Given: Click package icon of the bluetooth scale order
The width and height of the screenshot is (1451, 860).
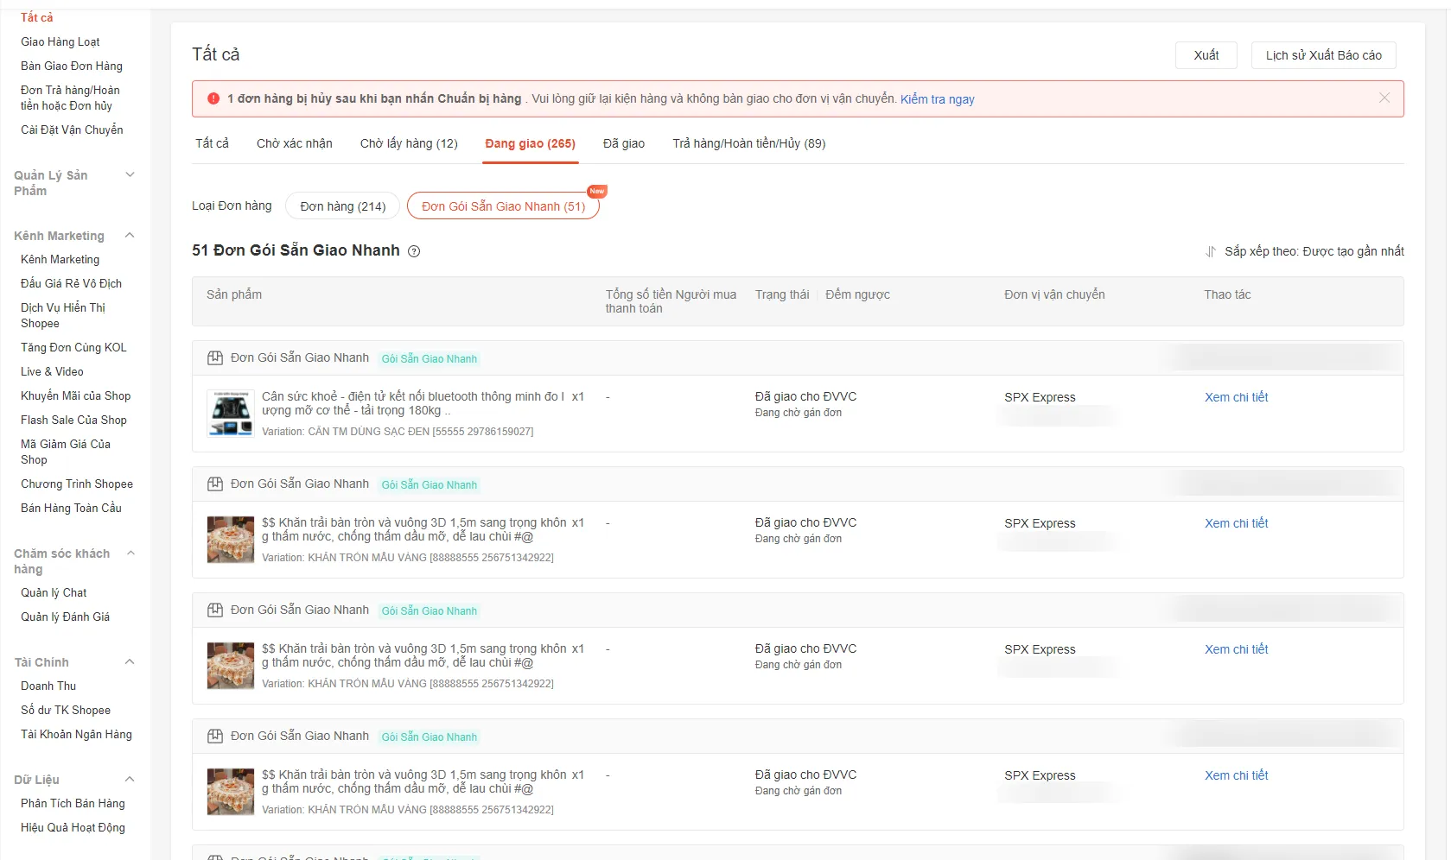Looking at the screenshot, I should click(215, 357).
